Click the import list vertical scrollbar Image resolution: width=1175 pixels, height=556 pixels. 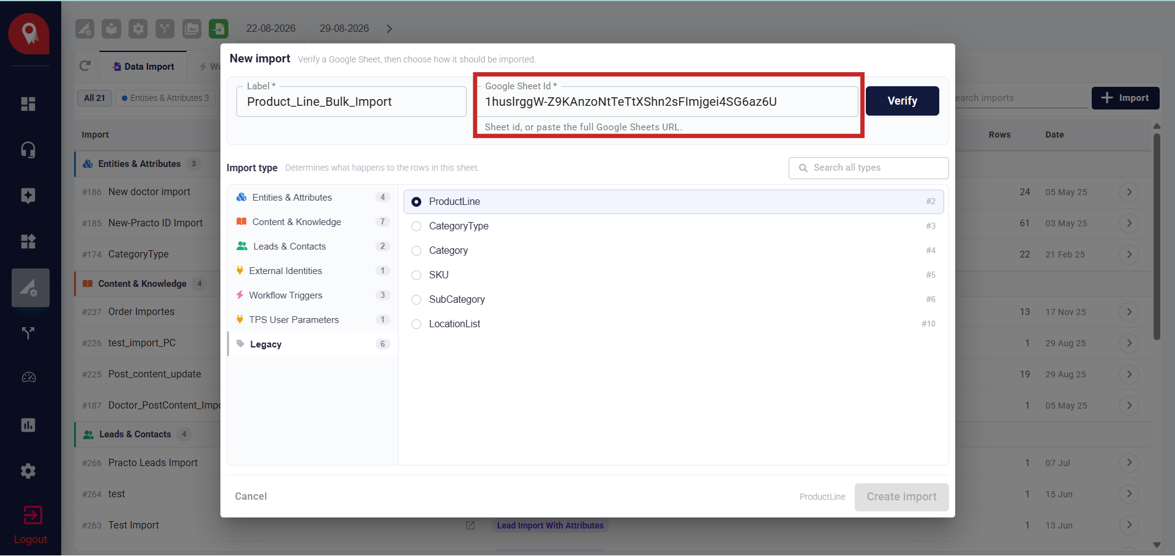pyautogui.click(x=1157, y=236)
